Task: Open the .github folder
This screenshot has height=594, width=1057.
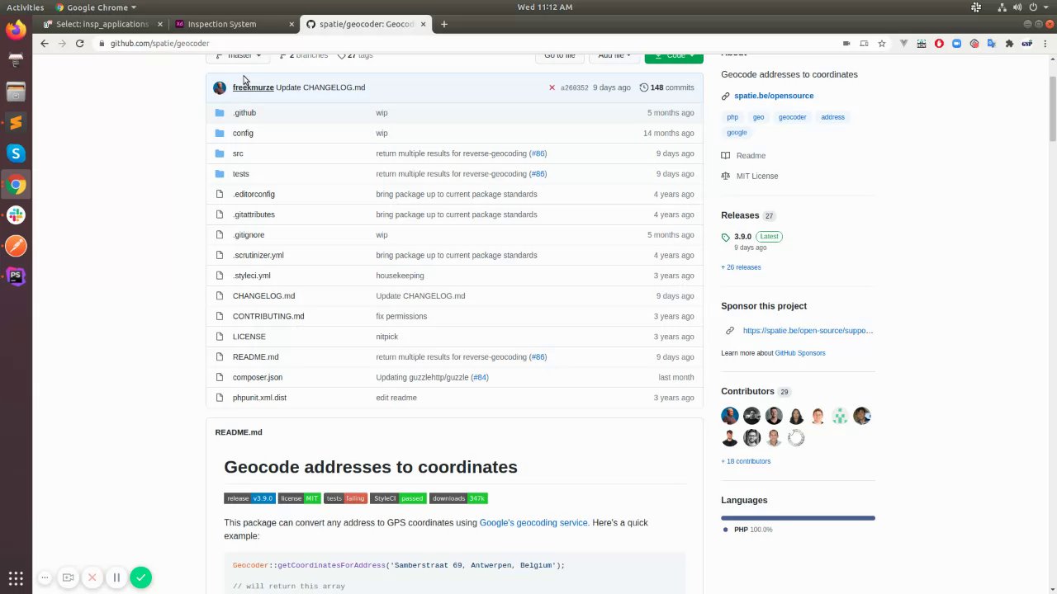Action: [244, 113]
